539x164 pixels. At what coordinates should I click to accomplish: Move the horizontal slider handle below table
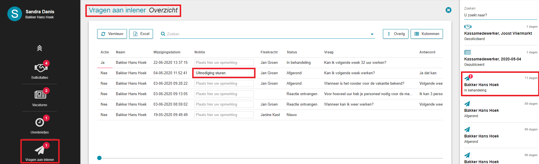pos(99,158)
